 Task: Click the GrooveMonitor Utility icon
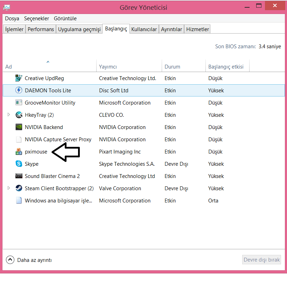tap(19, 102)
